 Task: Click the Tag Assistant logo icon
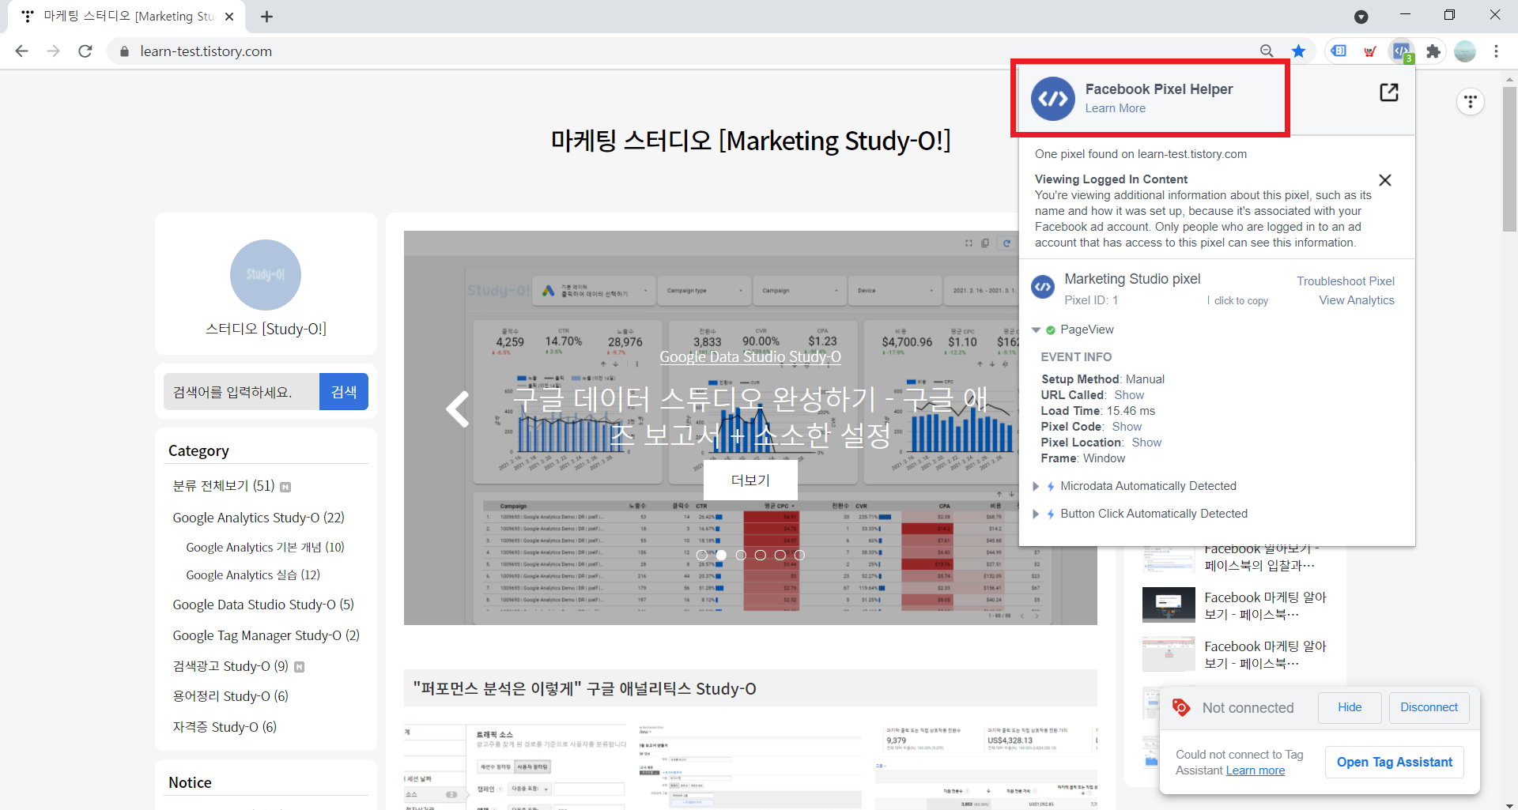tap(1181, 707)
